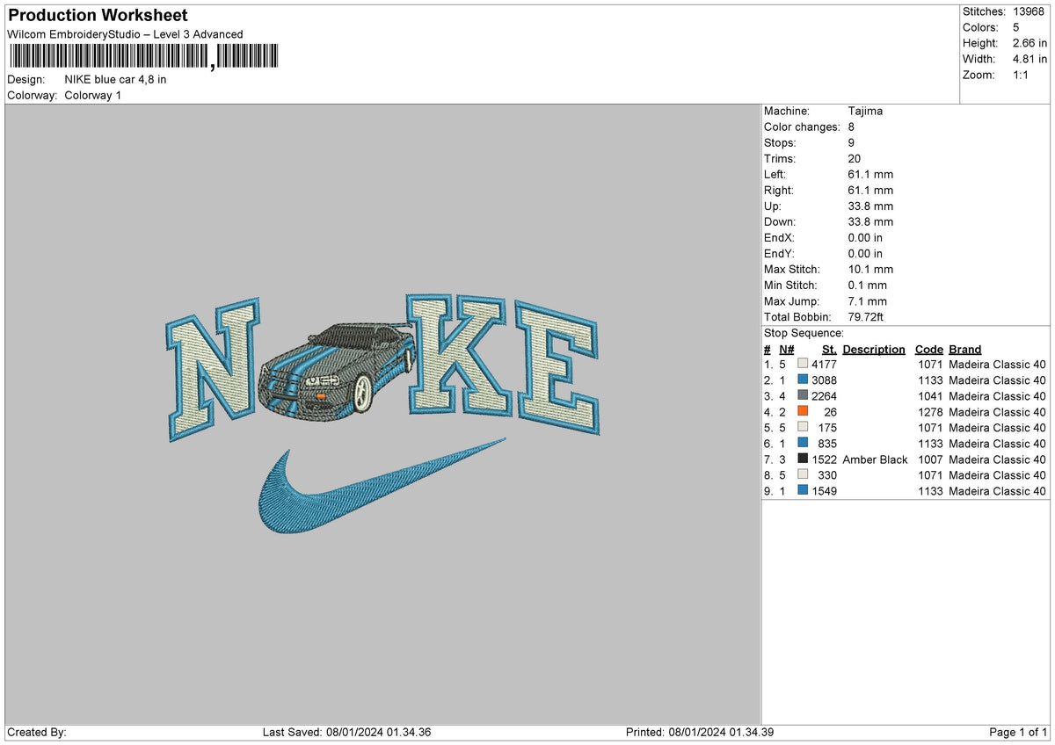The image size is (1055, 745).
Task: Click the stop 3 gray color swatch
Action: point(803,395)
